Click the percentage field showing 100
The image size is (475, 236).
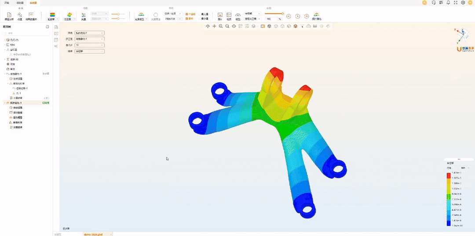coord(270,19)
